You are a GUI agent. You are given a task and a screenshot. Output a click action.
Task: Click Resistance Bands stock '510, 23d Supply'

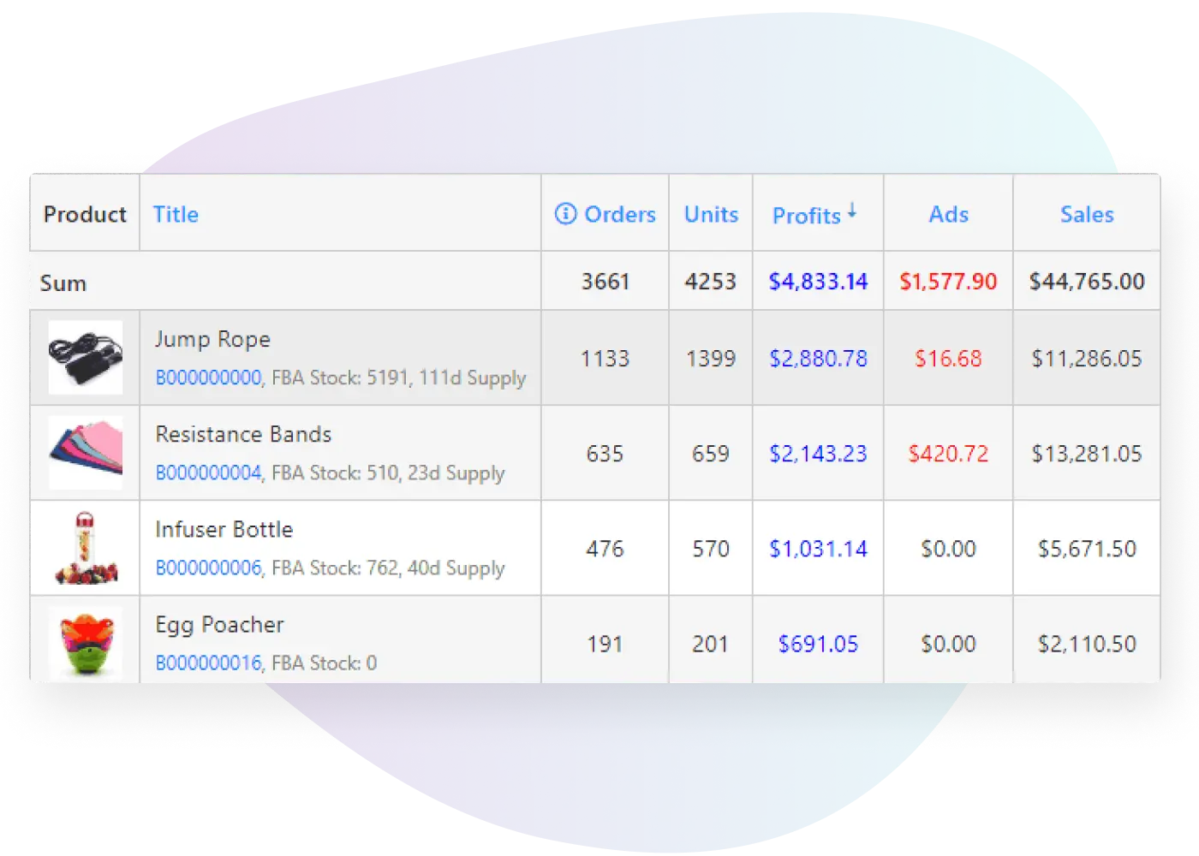[435, 473]
